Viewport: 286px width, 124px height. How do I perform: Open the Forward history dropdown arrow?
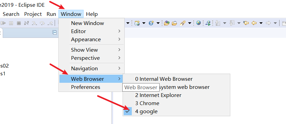[x=275, y=23]
